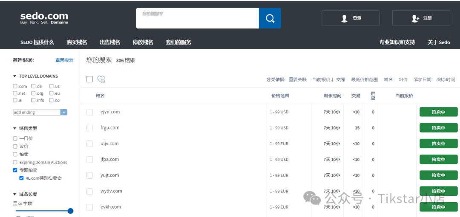Viewport: 460px width, 217px height.
Task: Click 拍卖中 button for frgu.com
Action: [x=439, y=127]
